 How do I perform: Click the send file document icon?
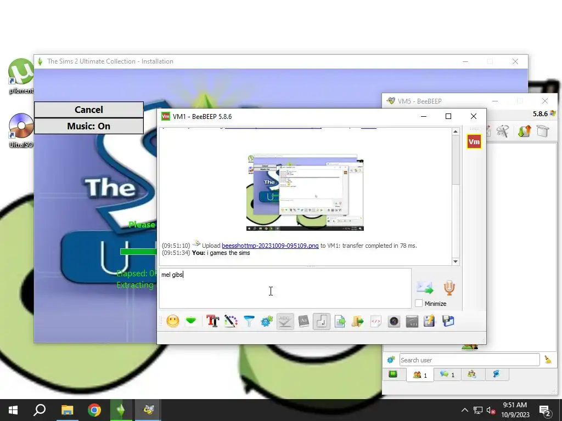click(340, 321)
